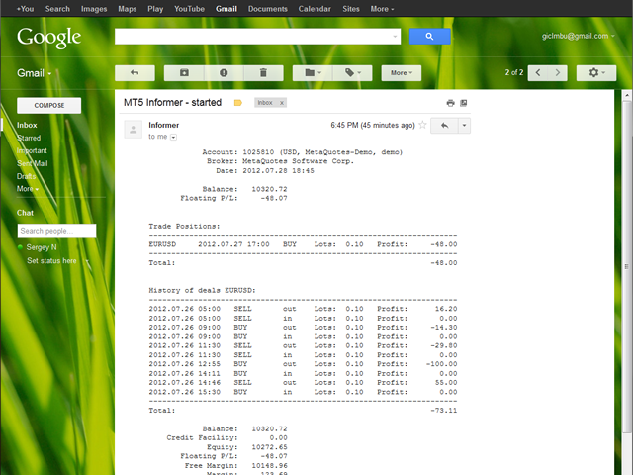
Task: Click the back to Inbox arrow button
Action: (x=135, y=73)
